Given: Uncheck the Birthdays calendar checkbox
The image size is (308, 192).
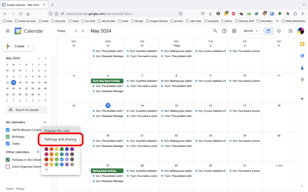Looking at the screenshot, I should click(x=8, y=137).
